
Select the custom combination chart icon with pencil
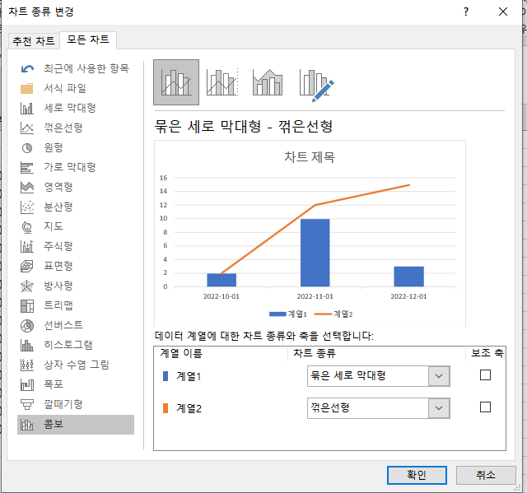coord(316,85)
